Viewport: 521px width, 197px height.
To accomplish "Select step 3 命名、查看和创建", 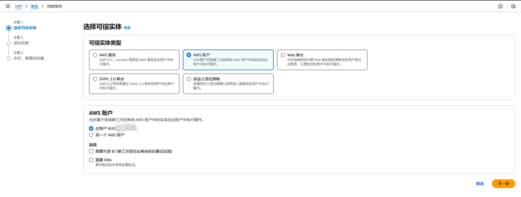I will 29,58.
